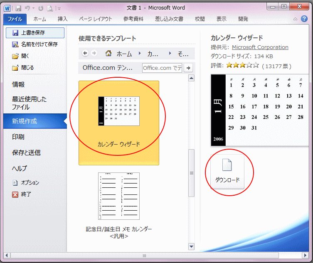Open the 差し込み文書 ribbon tab
Image resolution: width=313 pixels, height=263 pixels.
pyautogui.click(x=169, y=19)
